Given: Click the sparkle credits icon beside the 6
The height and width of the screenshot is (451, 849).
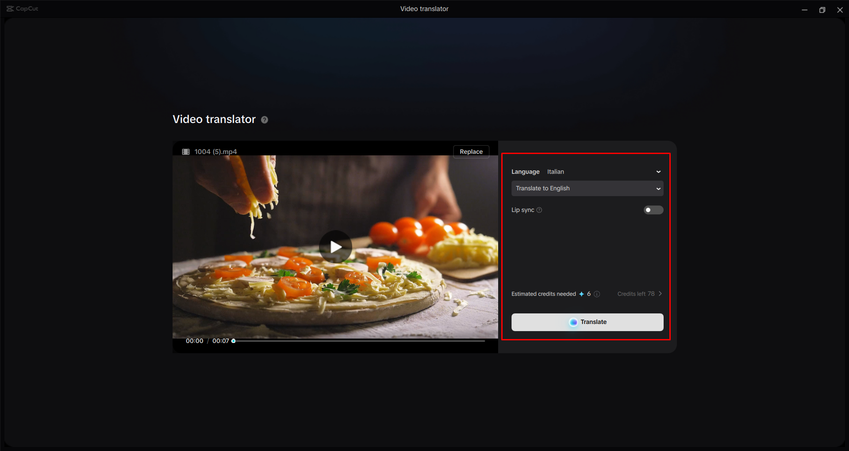Looking at the screenshot, I should [581, 293].
